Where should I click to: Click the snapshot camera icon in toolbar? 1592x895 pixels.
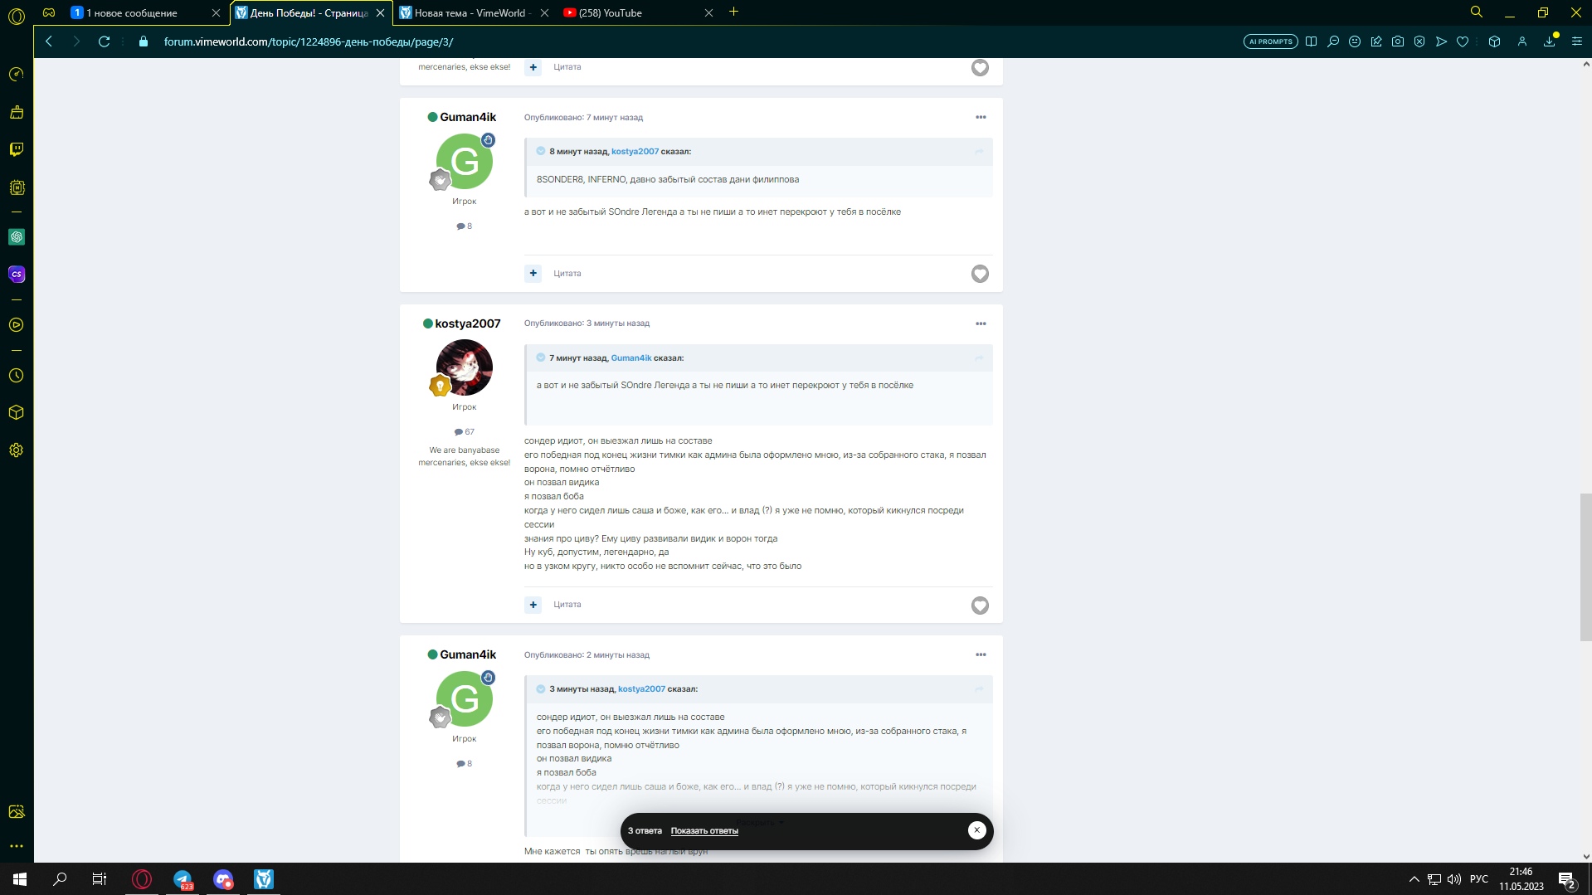[1398, 41]
